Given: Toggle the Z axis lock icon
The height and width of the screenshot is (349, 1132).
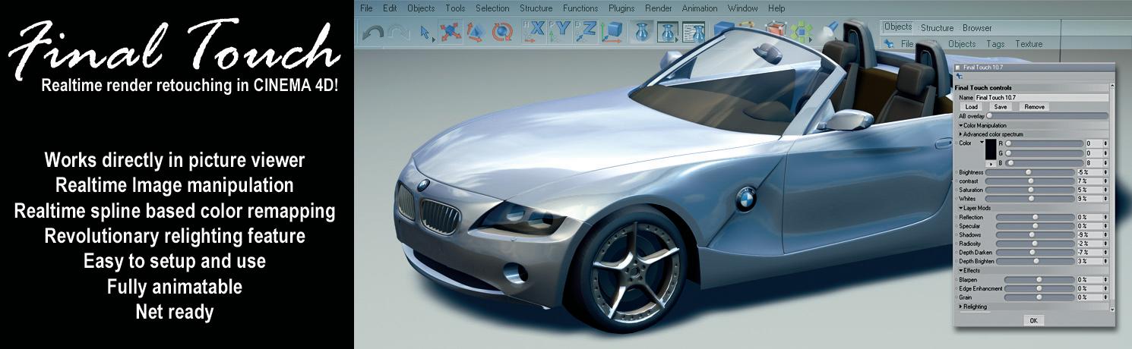Looking at the screenshot, I should pyautogui.click(x=586, y=32).
